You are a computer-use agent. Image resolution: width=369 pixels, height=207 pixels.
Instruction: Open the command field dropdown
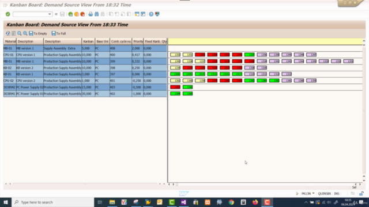click(x=50, y=14)
